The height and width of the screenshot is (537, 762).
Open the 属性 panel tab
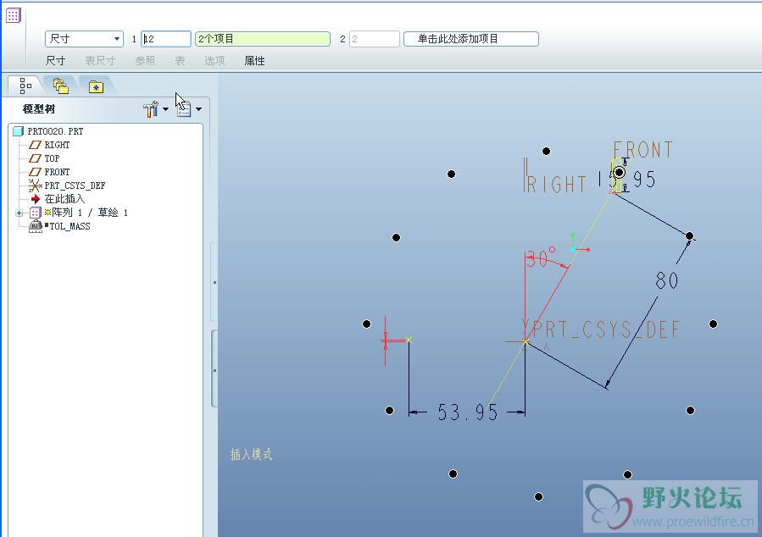254,61
